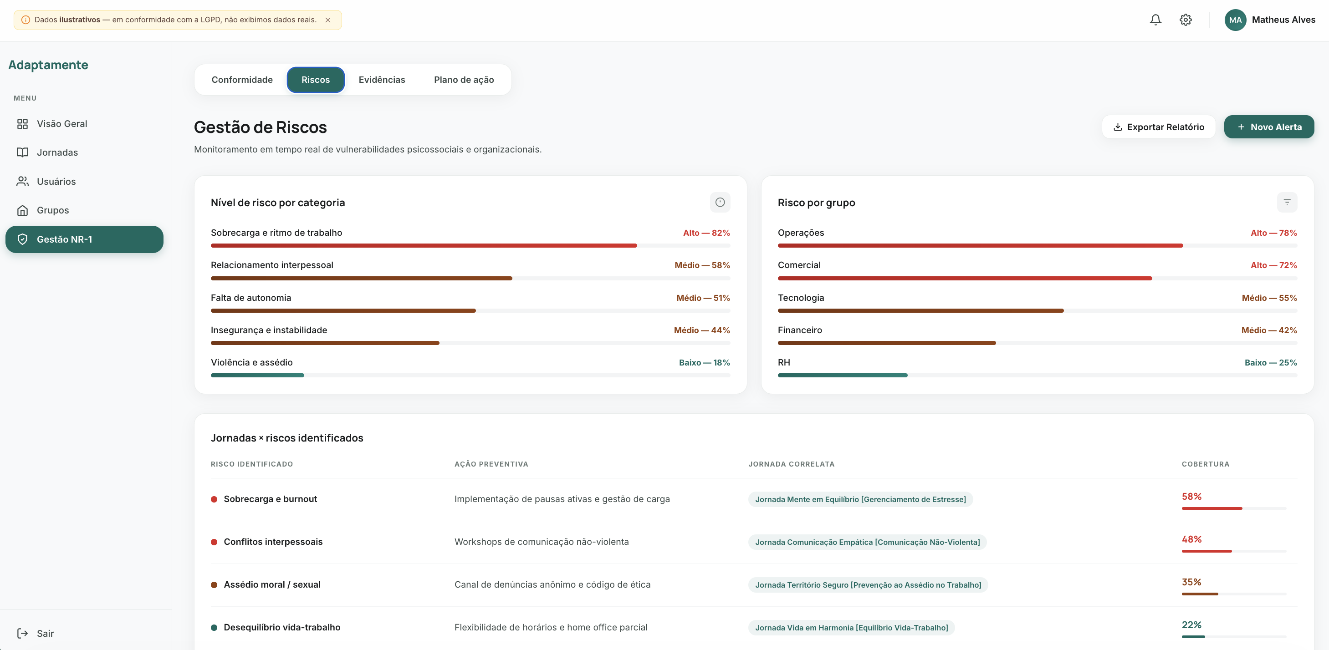This screenshot has height=650, width=1329.
Task: Switch to the Evidências tab
Action: pyautogui.click(x=382, y=79)
